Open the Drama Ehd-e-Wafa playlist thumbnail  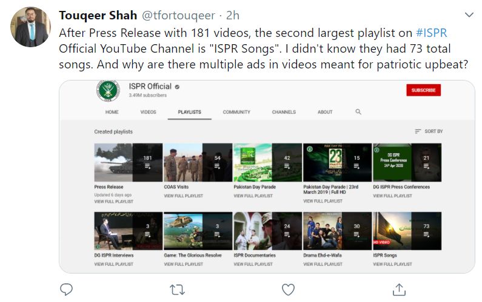tap(337, 231)
